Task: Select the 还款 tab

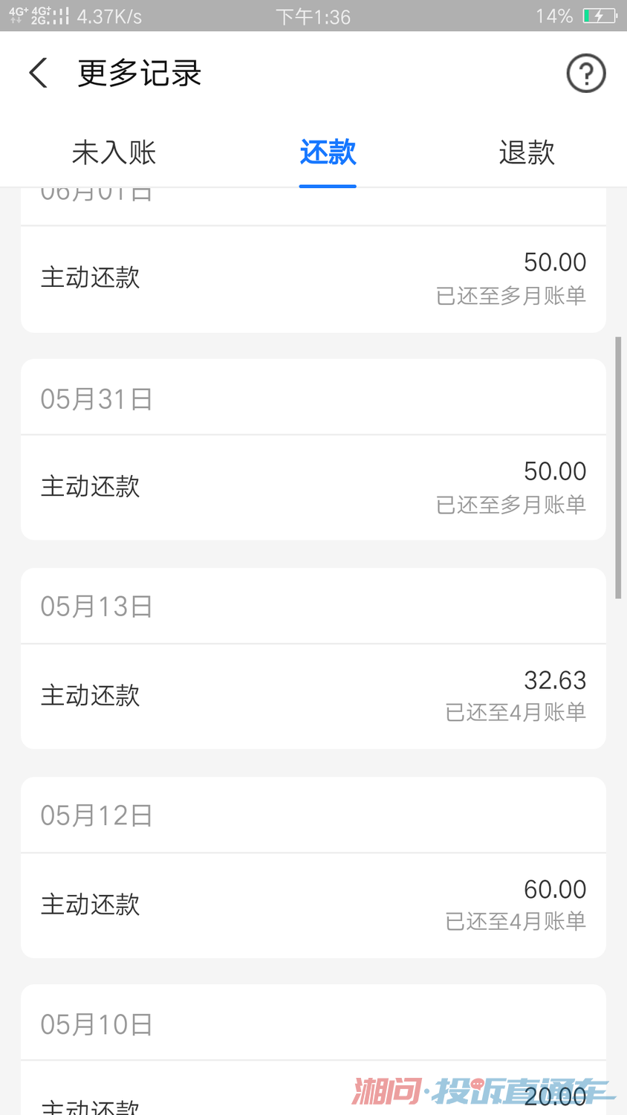Action: click(328, 152)
